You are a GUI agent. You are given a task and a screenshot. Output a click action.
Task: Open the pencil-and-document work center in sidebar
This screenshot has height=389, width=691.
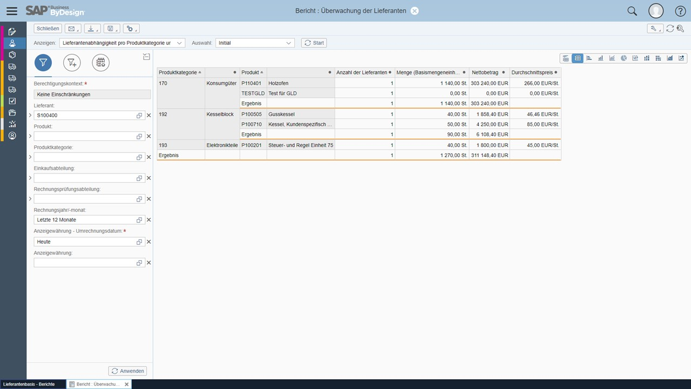click(x=12, y=32)
